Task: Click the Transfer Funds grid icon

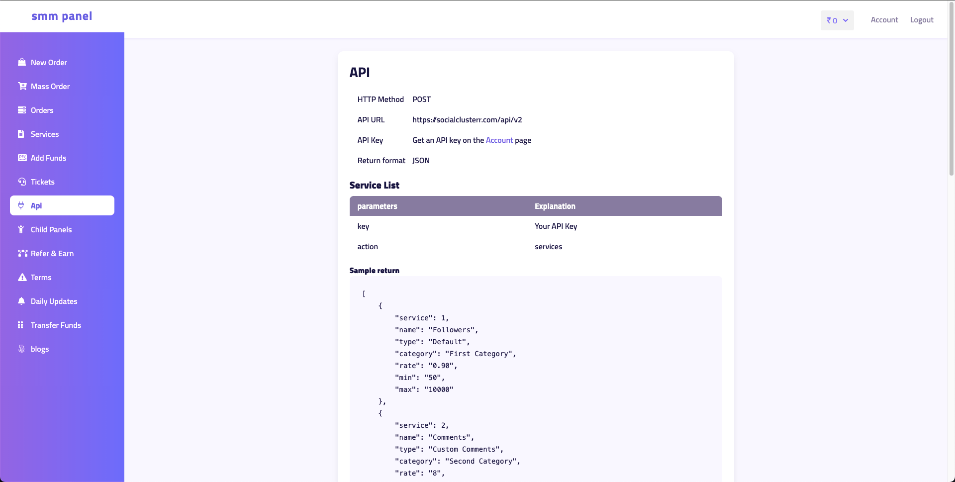Action: point(20,325)
